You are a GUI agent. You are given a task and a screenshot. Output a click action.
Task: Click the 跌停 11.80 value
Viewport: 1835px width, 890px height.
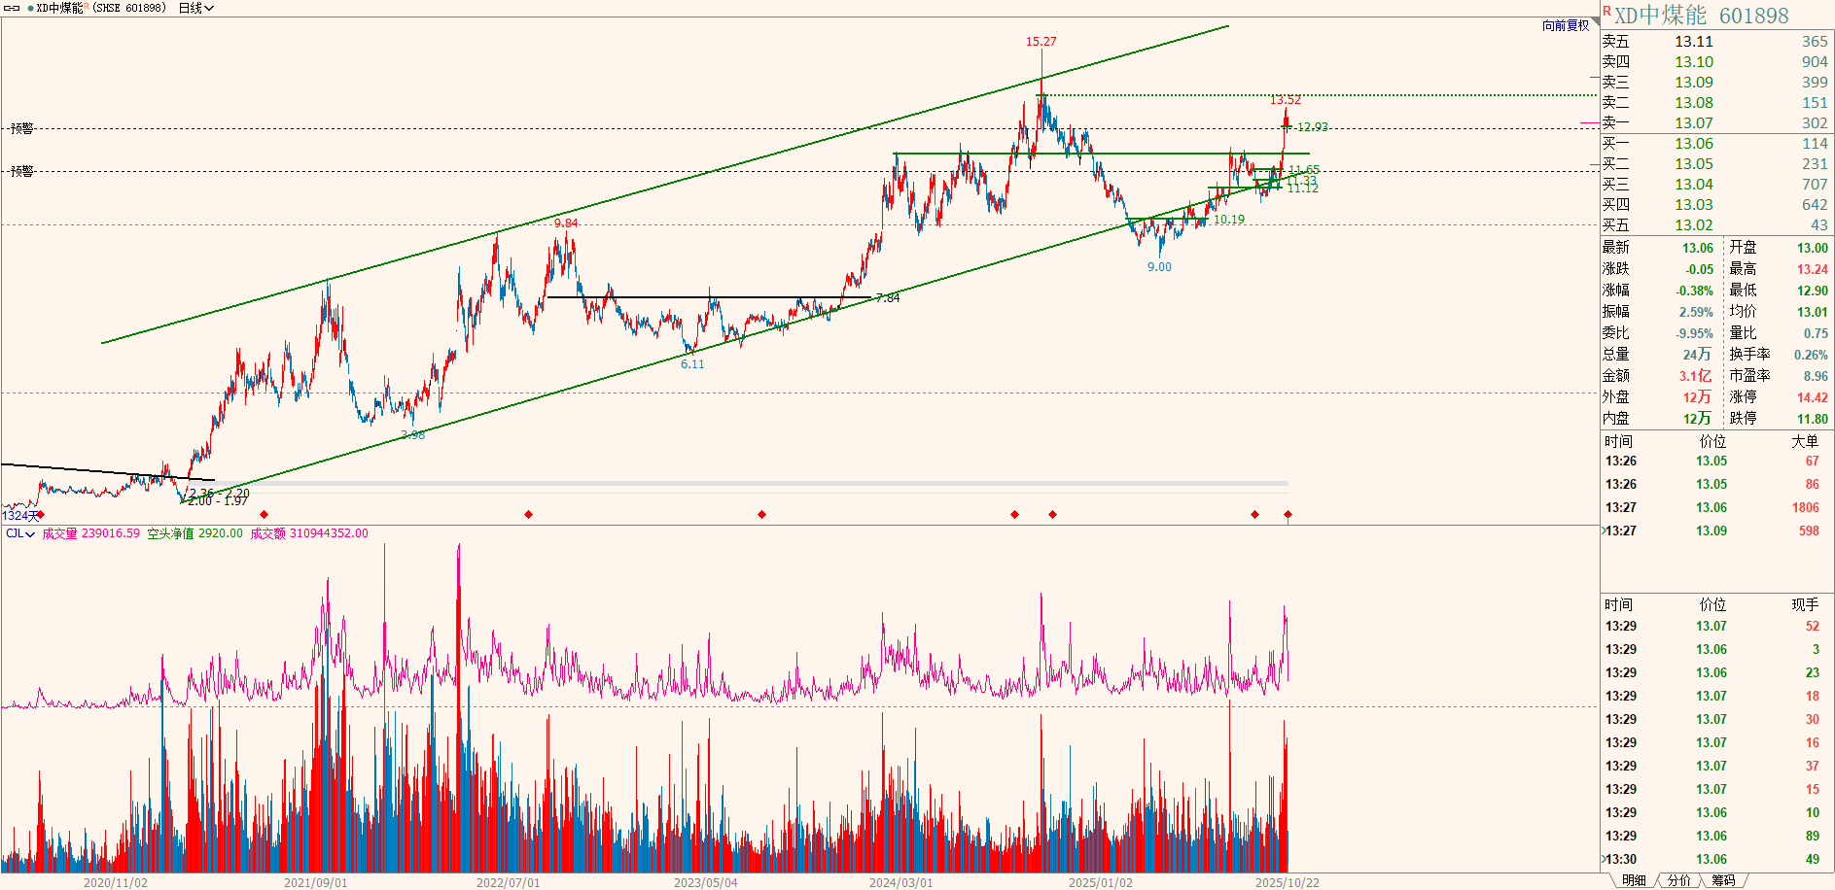pyautogui.click(x=1813, y=419)
